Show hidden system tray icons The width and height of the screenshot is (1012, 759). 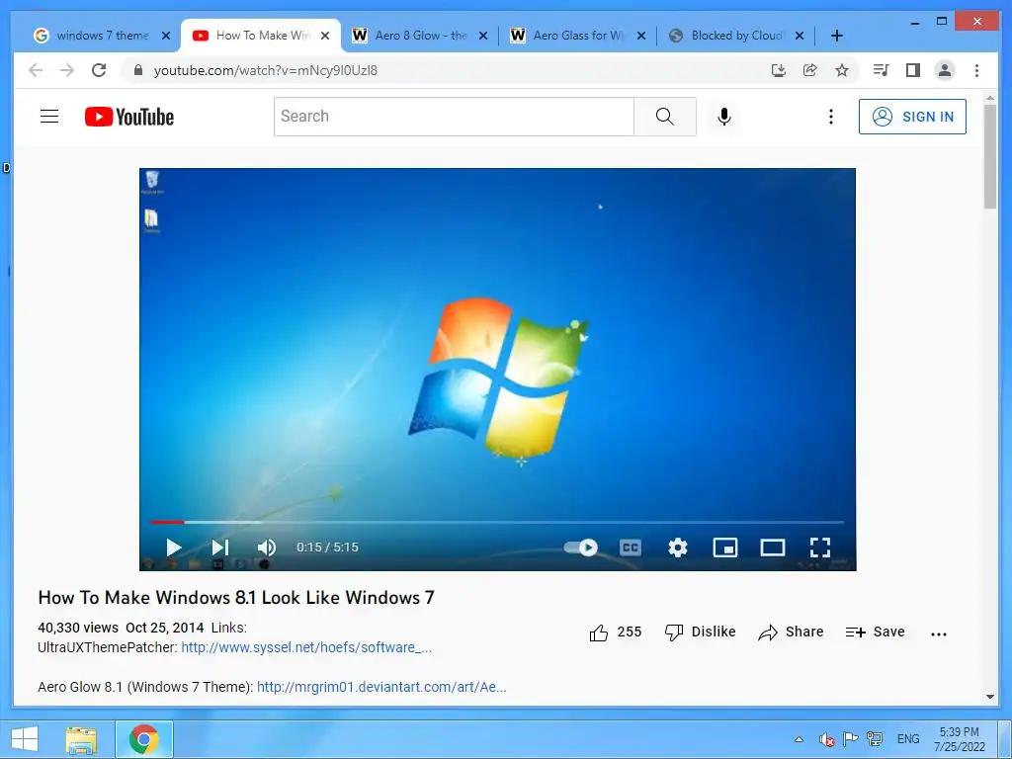(x=799, y=739)
